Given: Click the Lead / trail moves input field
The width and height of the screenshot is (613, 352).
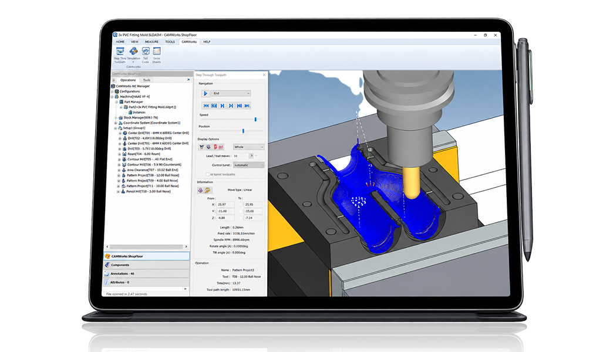Looking at the screenshot, I should pos(240,156).
